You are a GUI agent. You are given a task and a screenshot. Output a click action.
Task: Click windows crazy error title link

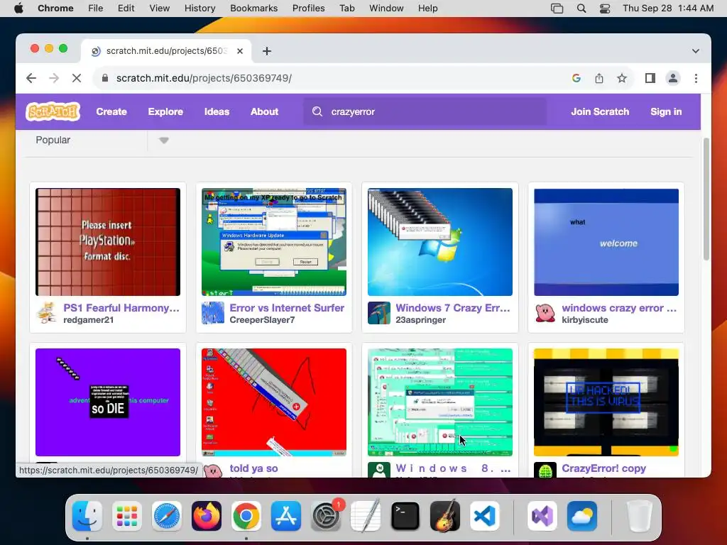[619, 308]
